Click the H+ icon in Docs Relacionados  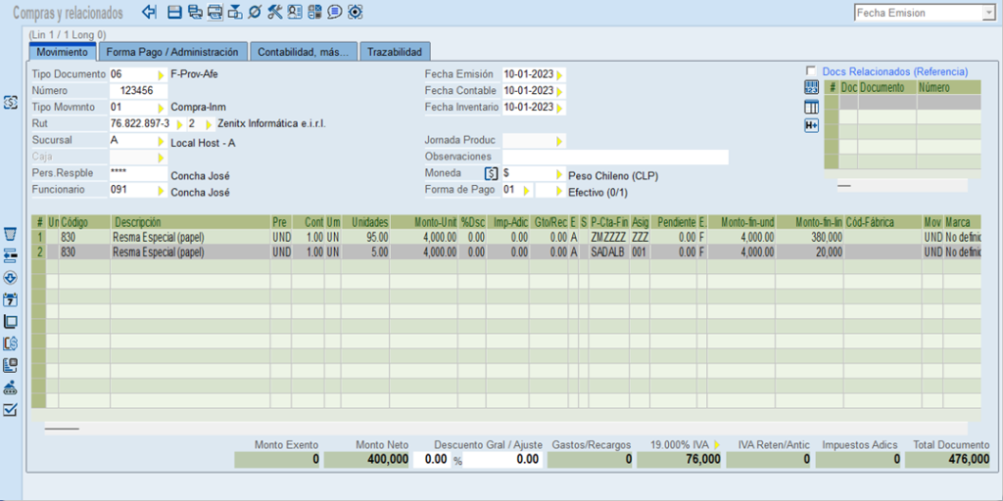tap(811, 126)
